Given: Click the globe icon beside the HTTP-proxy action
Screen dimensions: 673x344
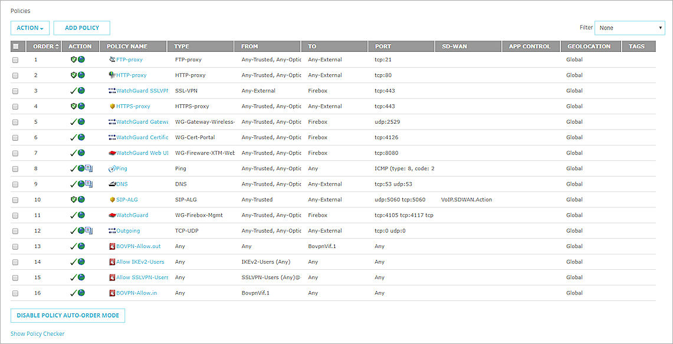Looking at the screenshot, I should (81, 75).
